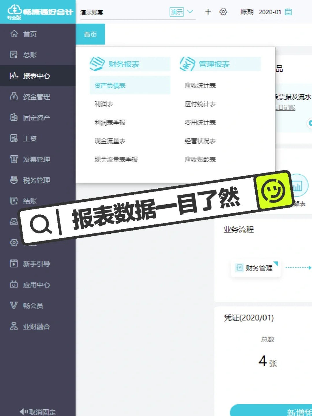Viewport: 312px width, 416px height.
Task: Toggle 取消固定 to unpin the sidebar
Action: [37, 412]
